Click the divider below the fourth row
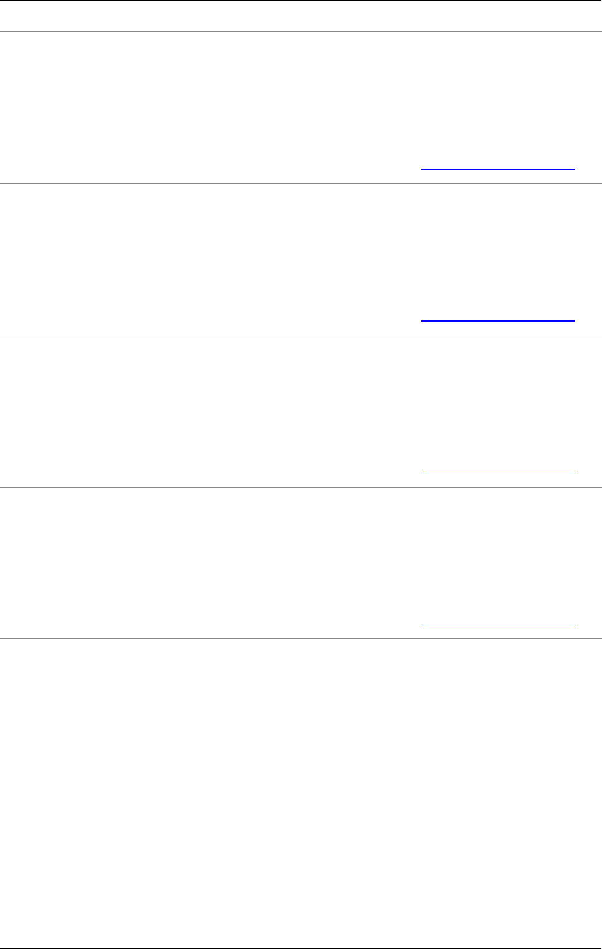Screen dimensions: 602x949 click(301, 638)
